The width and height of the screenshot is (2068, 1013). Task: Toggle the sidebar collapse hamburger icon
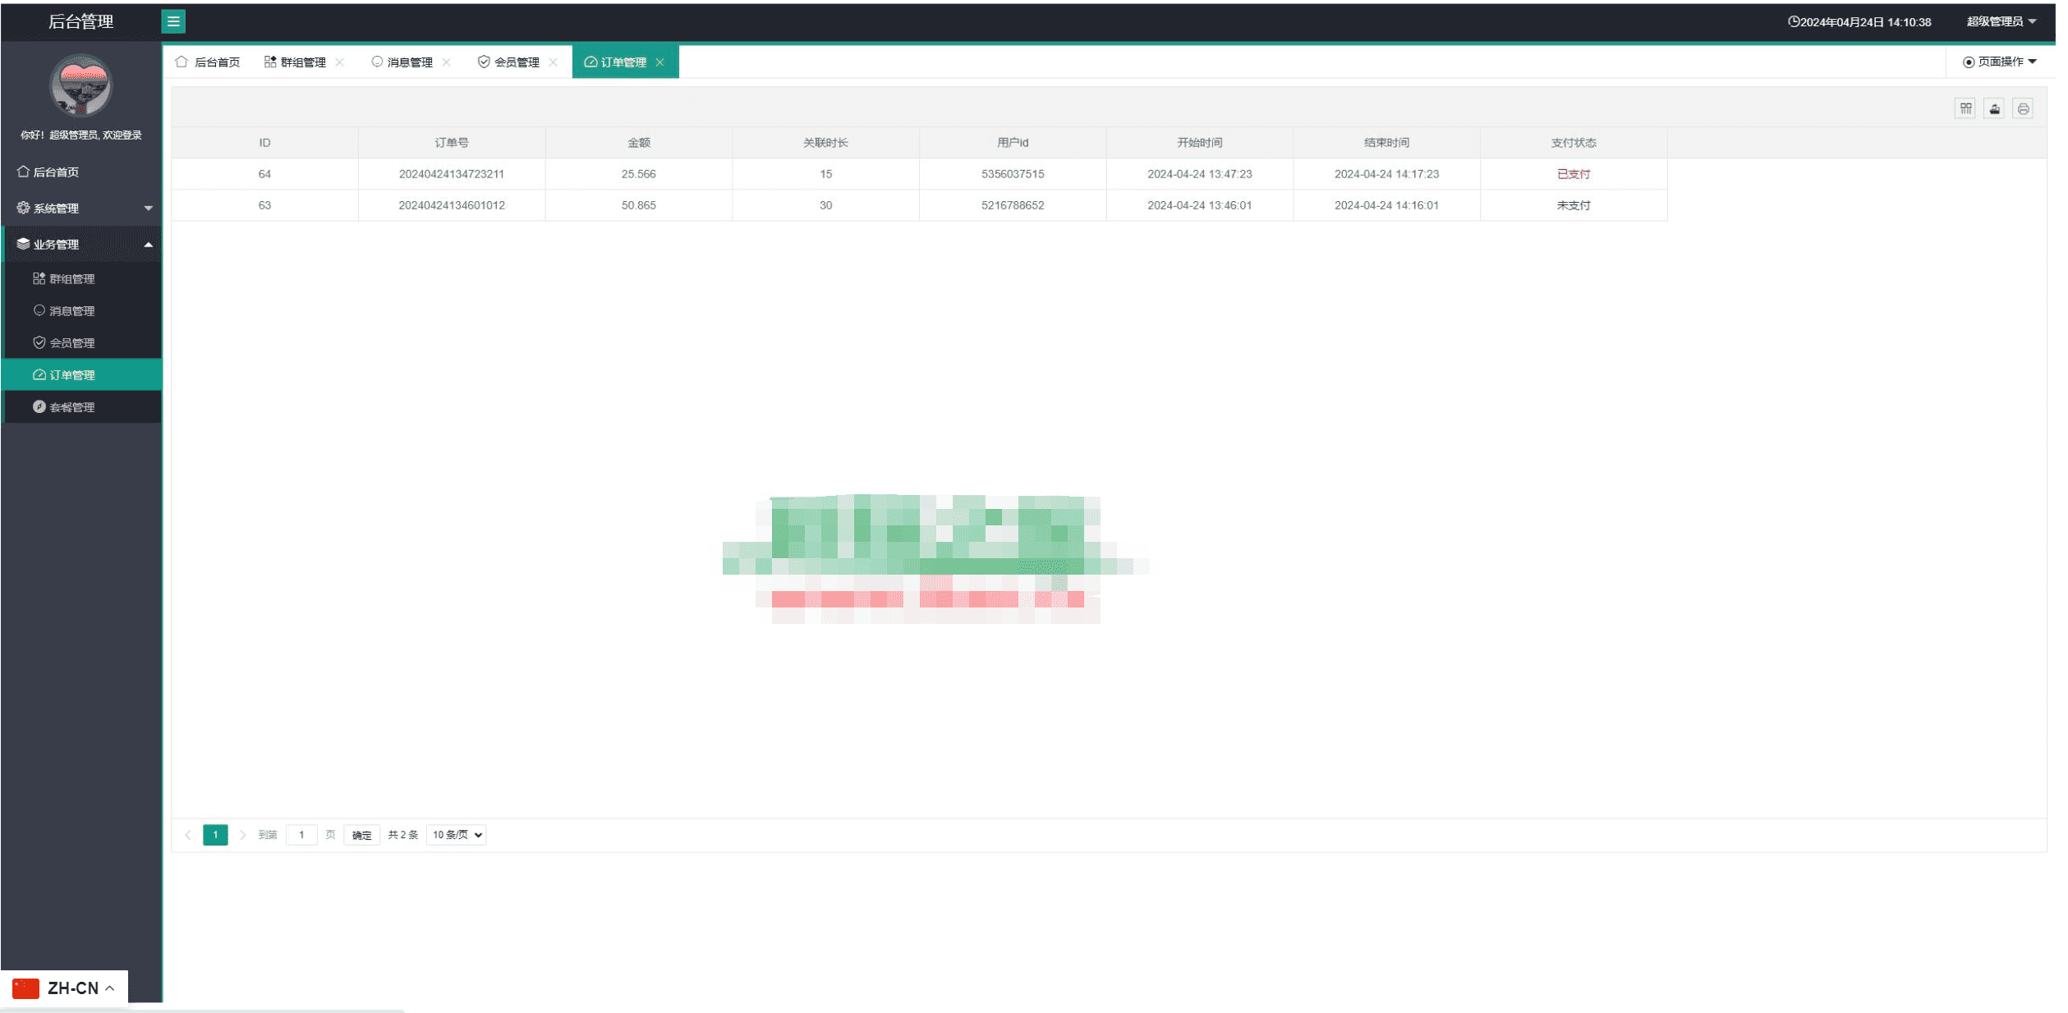tap(173, 21)
